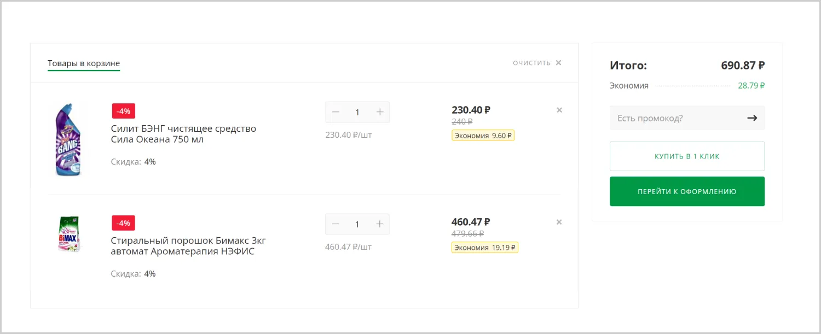Remove Силит БЭНГ item with X icon
Image resolution: width=821 pixels, height=334 pixels.
pos(559,110)
